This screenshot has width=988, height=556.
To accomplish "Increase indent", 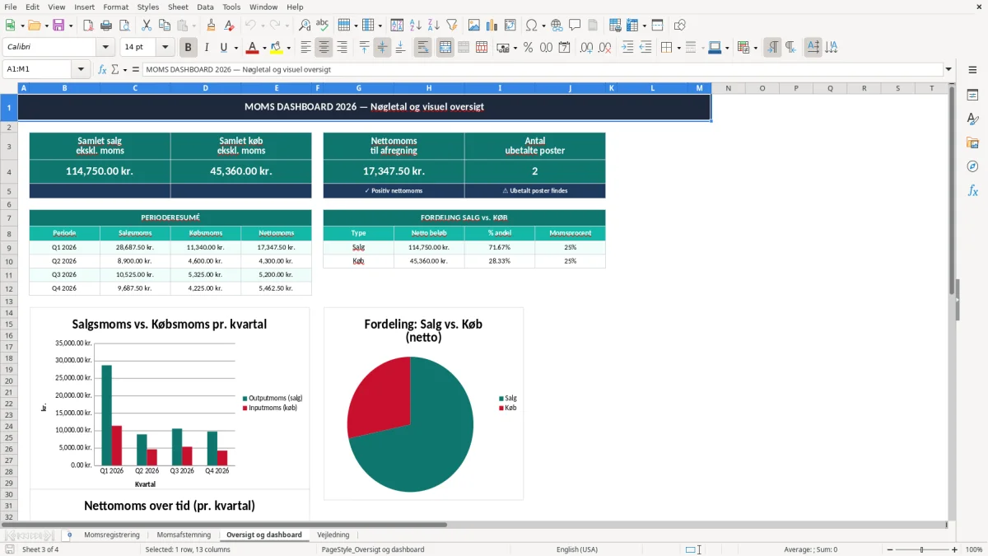I will click(627, 48).
